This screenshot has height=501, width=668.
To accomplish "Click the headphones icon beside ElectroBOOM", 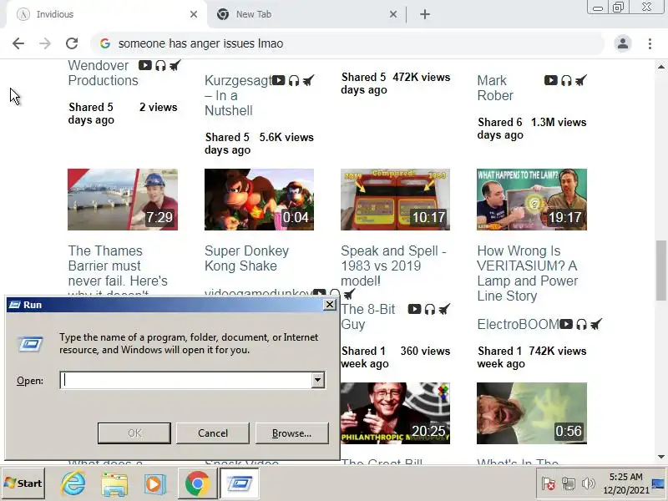I will pyautogui.click(x=581, y=324).
